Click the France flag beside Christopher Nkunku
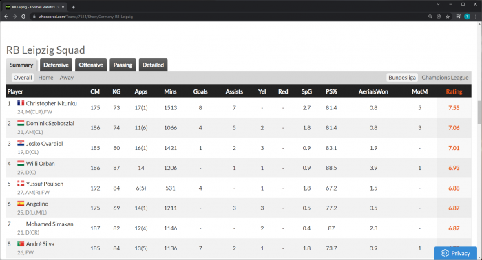The height and width of the screenshot is (260, 482). [21, 103]
